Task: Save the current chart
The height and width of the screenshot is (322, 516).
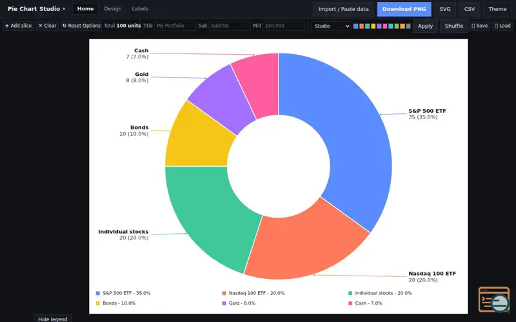Action: point(479,26)
